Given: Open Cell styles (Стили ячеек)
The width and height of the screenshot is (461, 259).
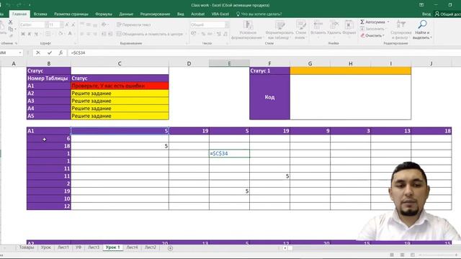Looking at the screenshot, I should (x=300, y=30).
